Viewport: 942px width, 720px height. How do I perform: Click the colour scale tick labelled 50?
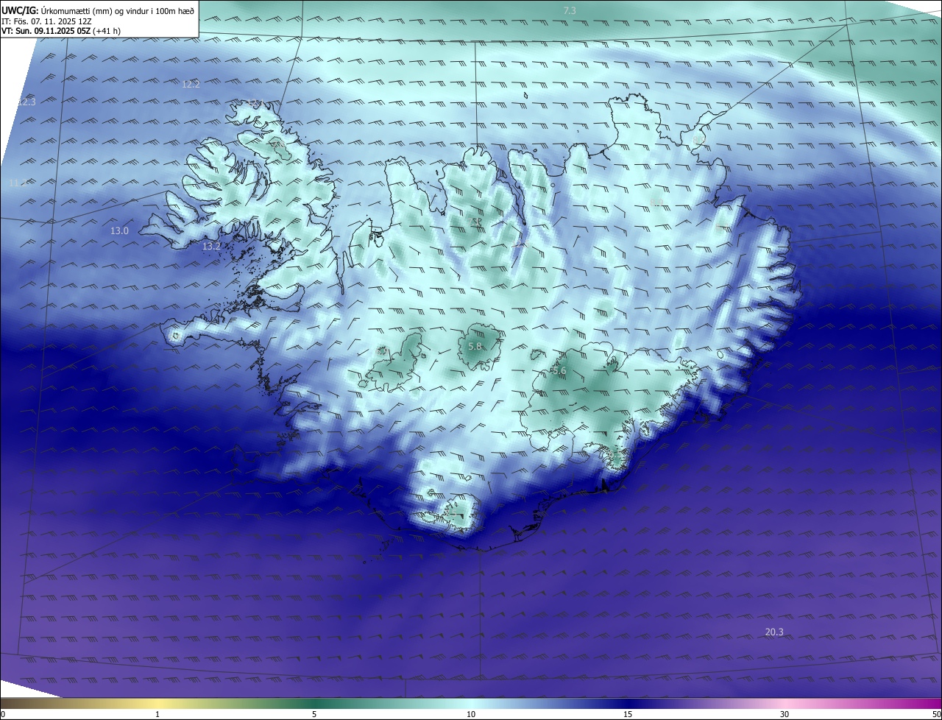[x=937, y=714]
